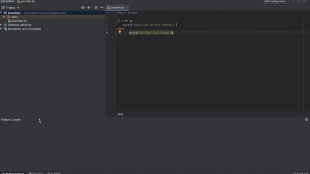
Task: Hide the Project panel with minus icon
Action: tap(102, 8)
